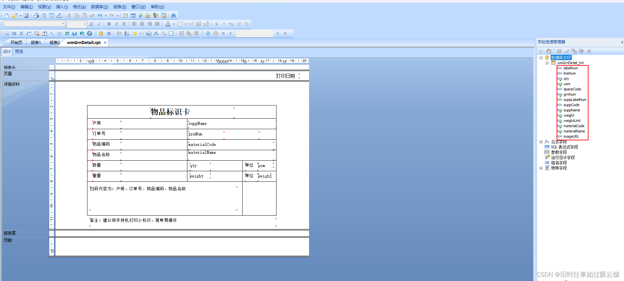Expand the 公式字段 node
Screen dimensions: 624x281
[x=541, y=142]
